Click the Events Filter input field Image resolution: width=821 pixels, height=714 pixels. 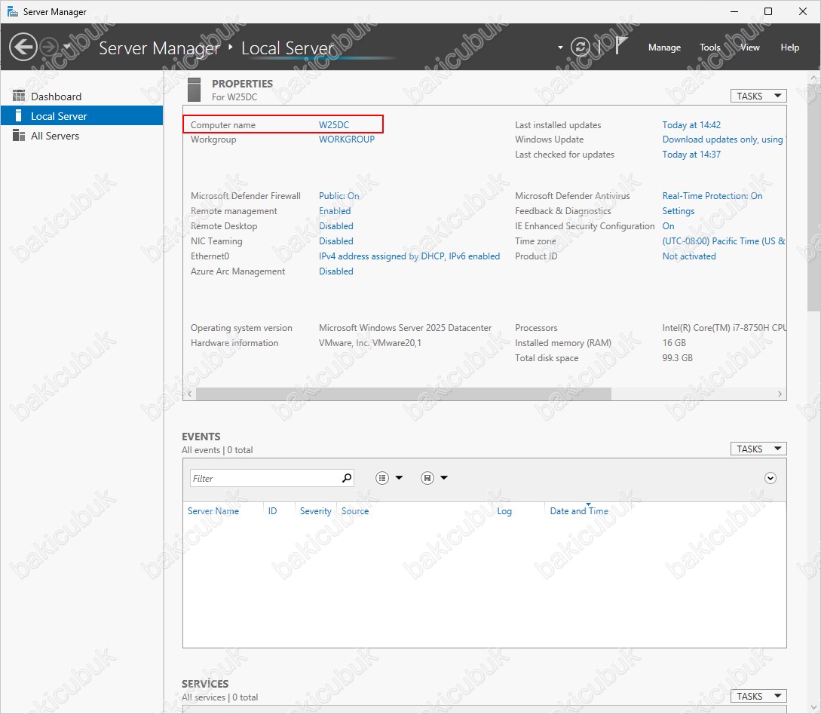(271, 478)
